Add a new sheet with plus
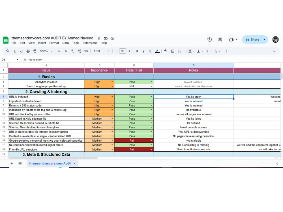Viewport: 283px width, 212px height. point(12,163)
